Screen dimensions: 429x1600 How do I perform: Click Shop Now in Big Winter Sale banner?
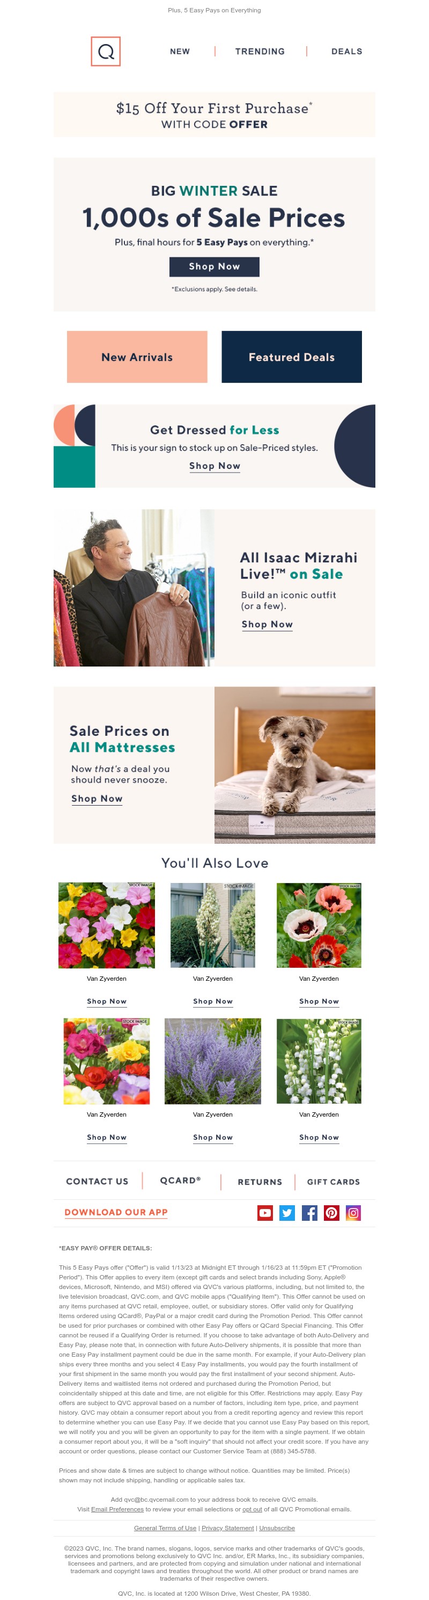(214, 266)
